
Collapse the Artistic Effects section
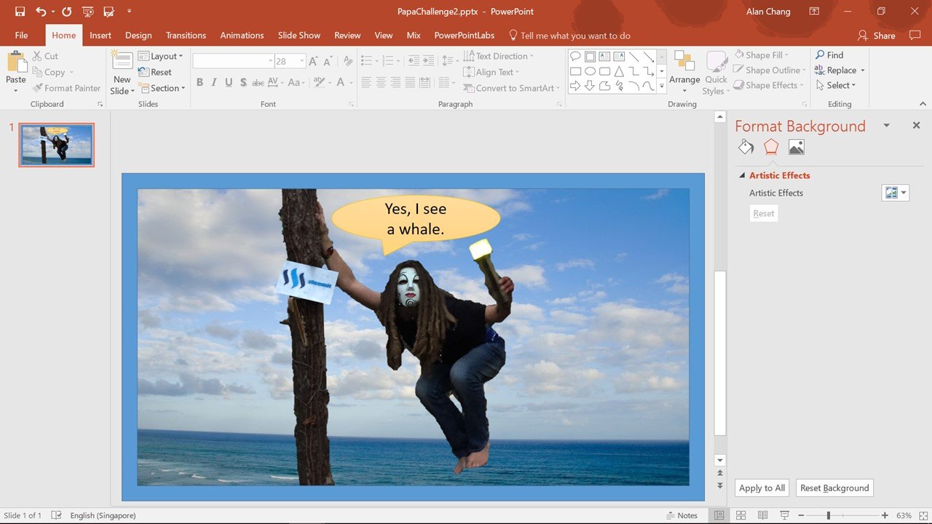[x=742, y=175]
